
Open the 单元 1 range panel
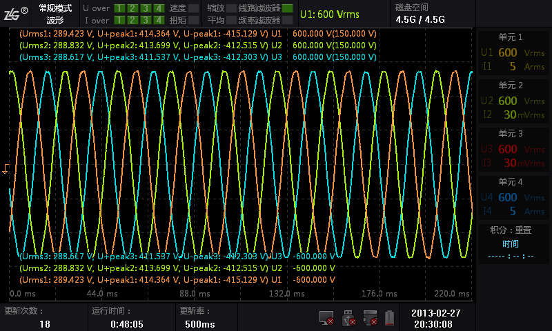[x=511, y=52]
